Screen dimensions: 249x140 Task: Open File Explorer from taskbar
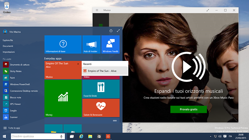(x=90, y=136)
